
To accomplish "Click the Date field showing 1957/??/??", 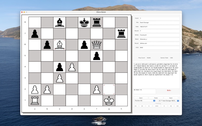I will coord(160,27).
